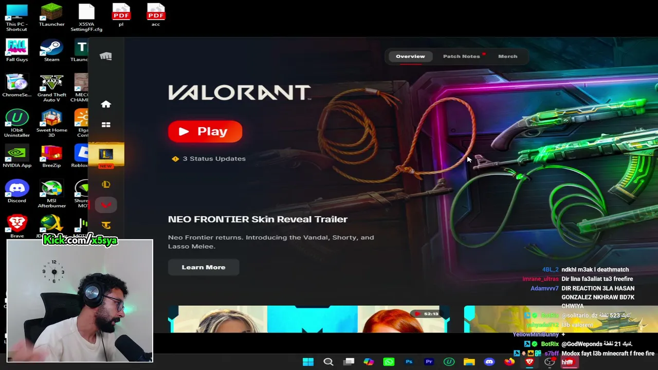Screen dimensions: 658x370
Task: Open the games library grid icon
Action: (106, 125)
